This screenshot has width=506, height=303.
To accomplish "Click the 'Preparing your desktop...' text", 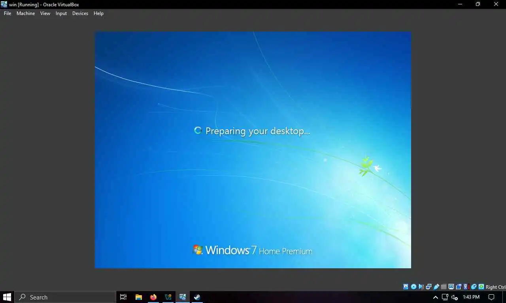I will [x=258, y=131].
